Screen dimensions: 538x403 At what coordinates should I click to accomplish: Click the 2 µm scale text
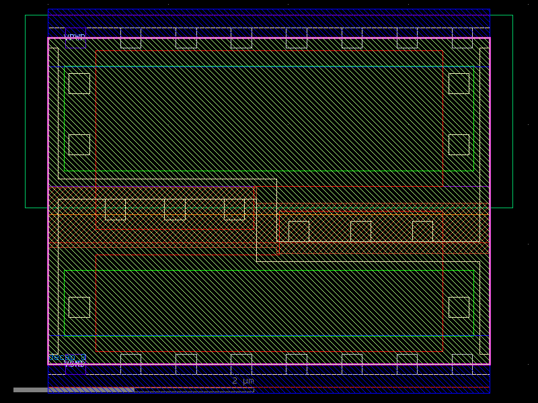[243, 381]
